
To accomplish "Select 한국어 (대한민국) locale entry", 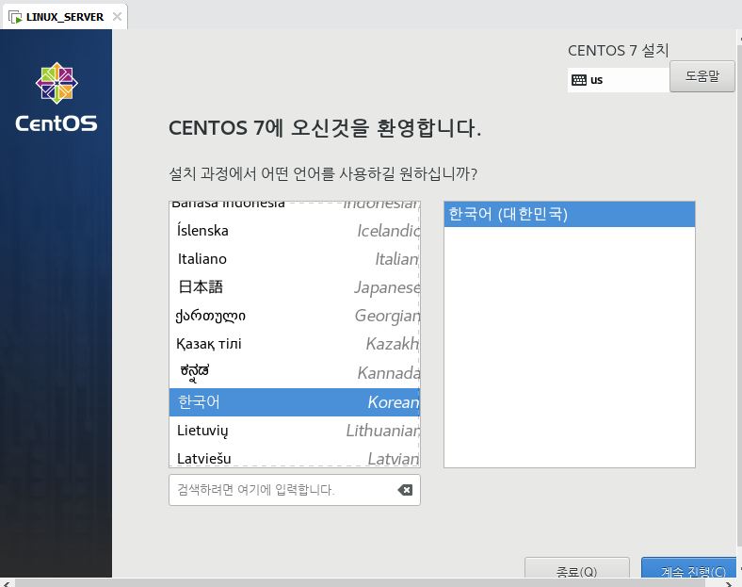I will click(x=570, y=215).
